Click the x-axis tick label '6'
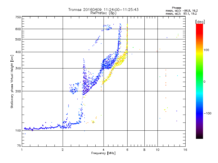The image size is (218, 163). click(127, 150)
